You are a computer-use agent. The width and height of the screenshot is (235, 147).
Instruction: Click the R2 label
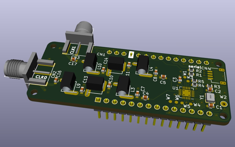tap(199, 71)
